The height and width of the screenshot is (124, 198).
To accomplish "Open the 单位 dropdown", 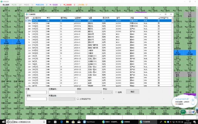I will [108, 92].
